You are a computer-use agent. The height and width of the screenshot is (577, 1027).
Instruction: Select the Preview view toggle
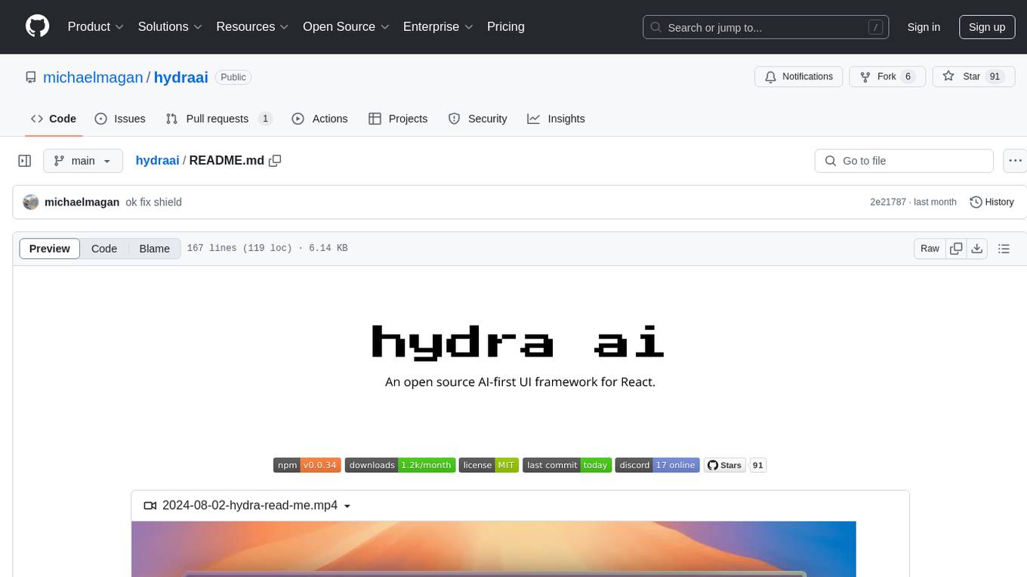(50, 248)
